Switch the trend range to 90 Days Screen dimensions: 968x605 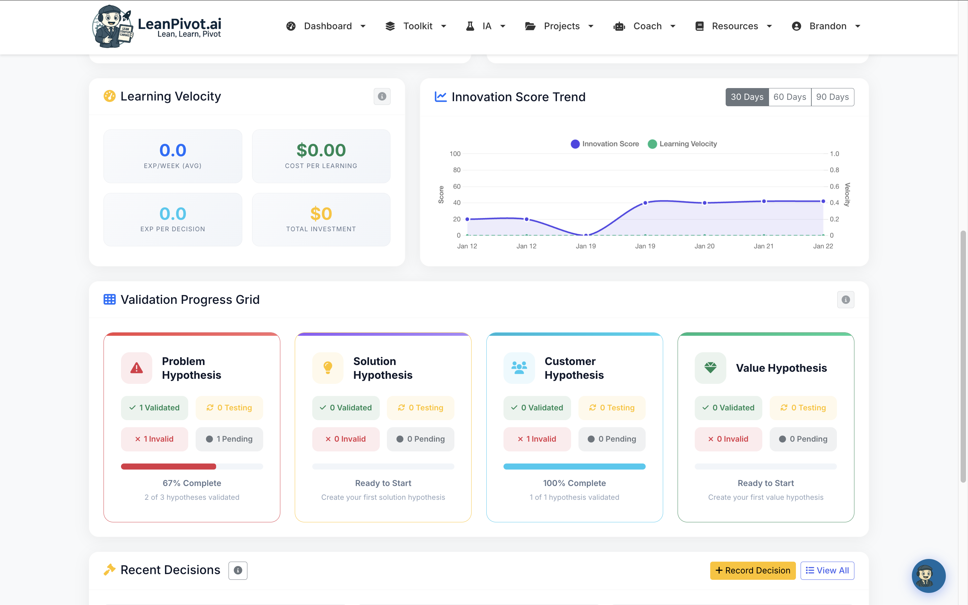click(x=832, y=97)
